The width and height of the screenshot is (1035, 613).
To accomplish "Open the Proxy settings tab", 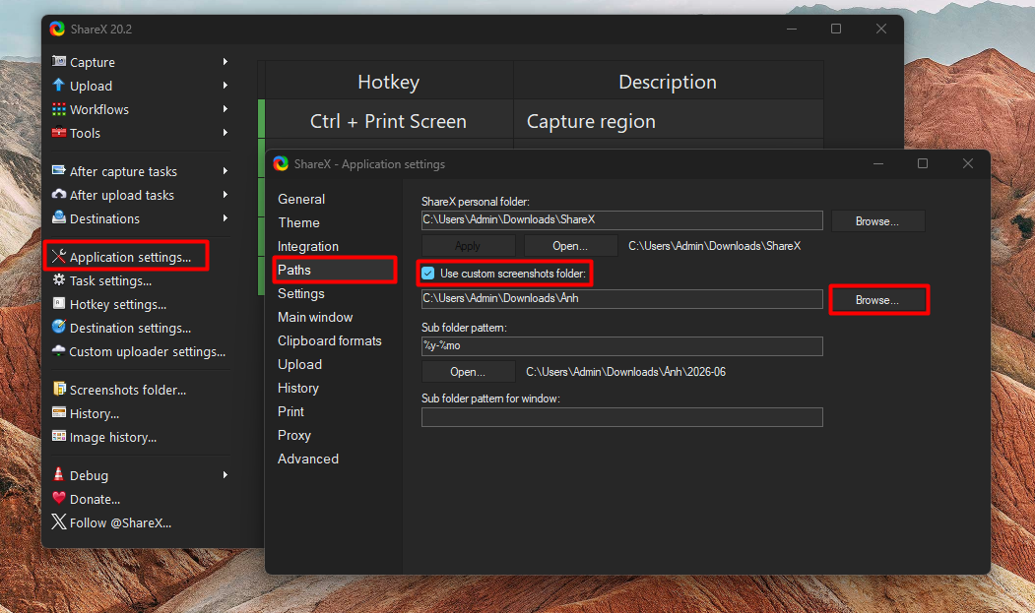I will (x=293, y=436).
